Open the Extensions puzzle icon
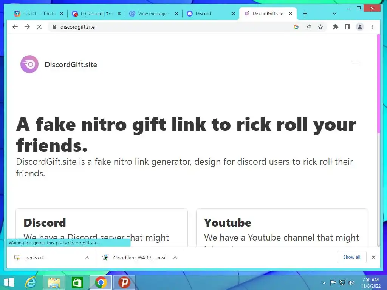Viewport: 387px width, 290px height. 336,27
